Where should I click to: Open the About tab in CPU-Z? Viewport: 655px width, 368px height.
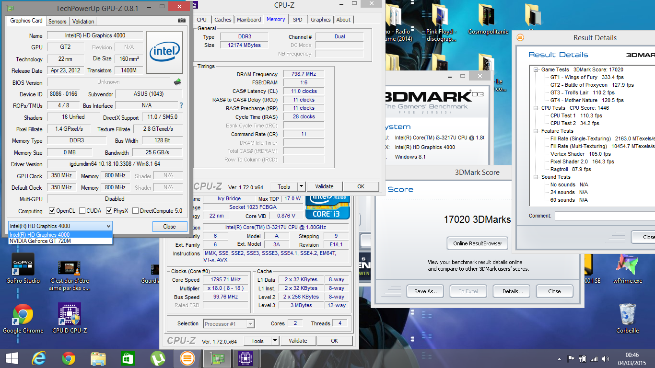click(343, 20)
